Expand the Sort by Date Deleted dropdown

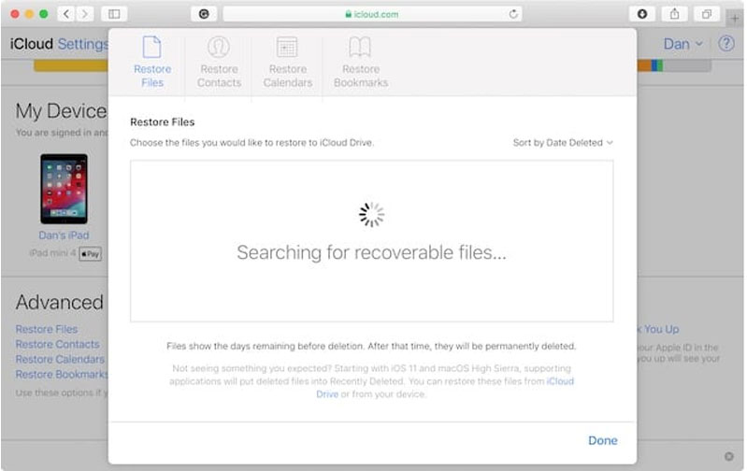click(x=563, y=143)
